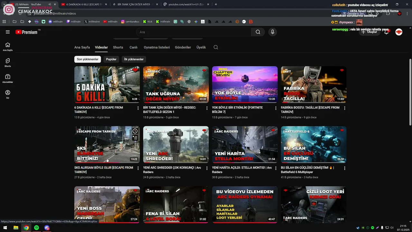The image size is (412, 232).
Task: Open a new browser tab
Action: [x=216, y=4]
